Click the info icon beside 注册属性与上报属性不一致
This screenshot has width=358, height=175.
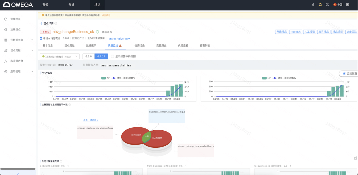(70, 105)
